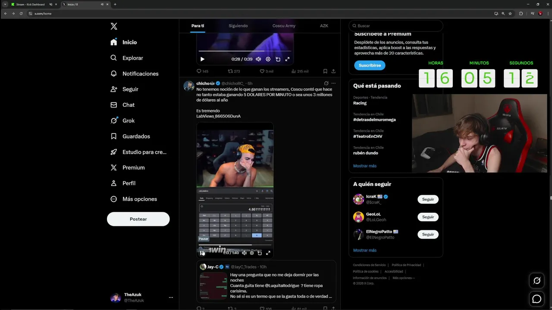Share the post with 215 mil views
The width and height of the screenshot is (552, 310).
[x=333, y=71]
